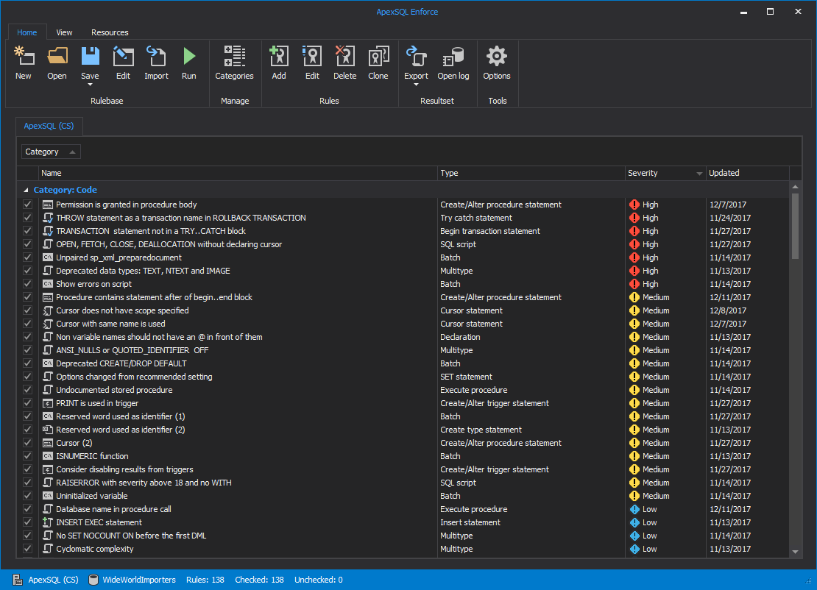The height and width of the screenshot is (590, 817).
Task: Open the Options dialog
Action: [496, 62]
